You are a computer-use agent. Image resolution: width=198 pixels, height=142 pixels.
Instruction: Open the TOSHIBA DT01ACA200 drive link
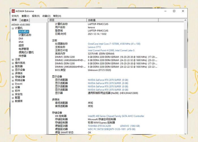click(x=114, y=126)
